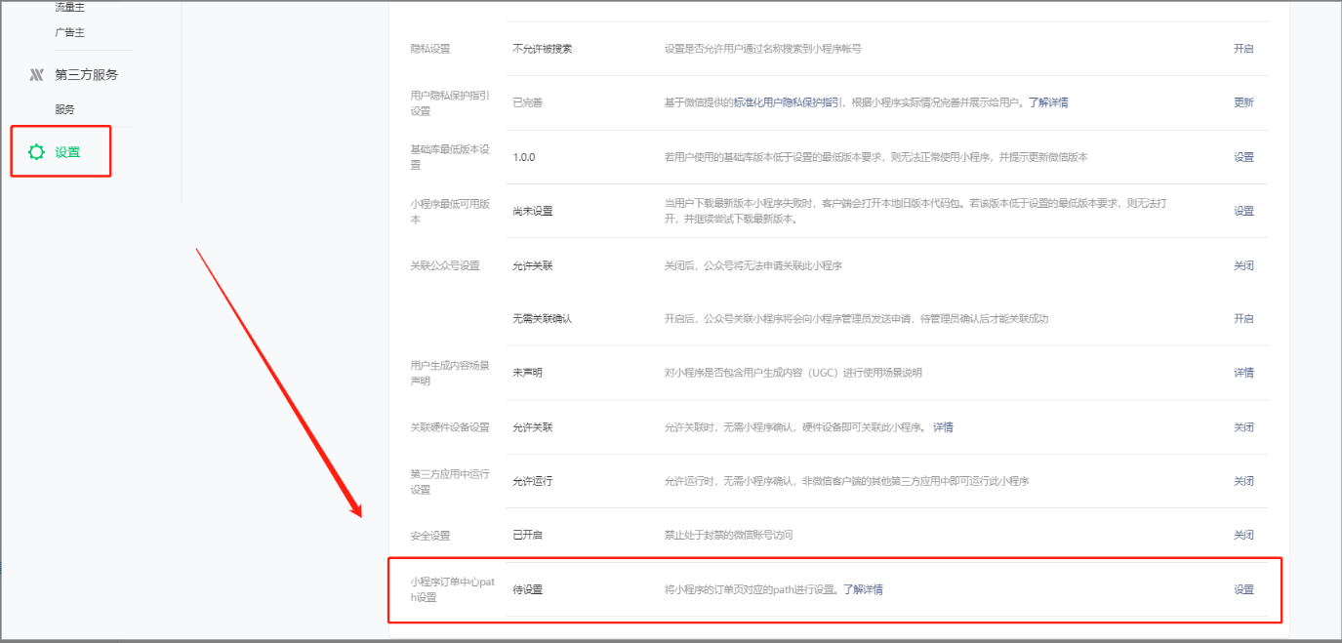The image size is (1342, 643).
Task: Click 关闭 for 关联公众号设置
Action: (1243, 265)
